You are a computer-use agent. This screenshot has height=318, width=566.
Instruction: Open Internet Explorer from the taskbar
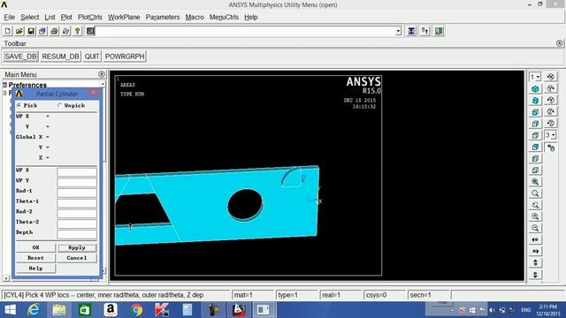34,310
